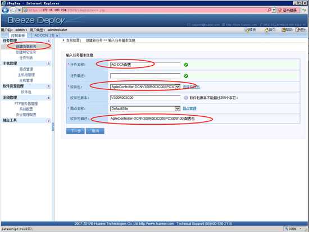
Task: Open the back/forward history dropdown arrow
Action: tap(19, 10)
